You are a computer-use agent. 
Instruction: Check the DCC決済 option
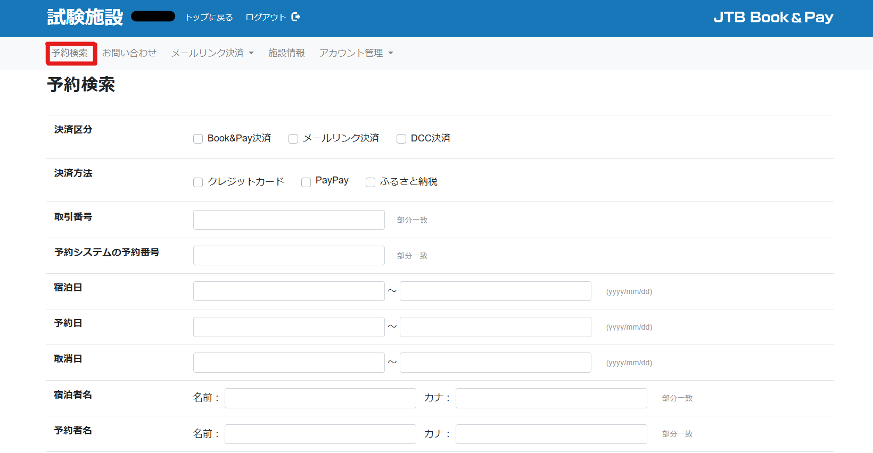pyautogui.click(x=401, y=139)
